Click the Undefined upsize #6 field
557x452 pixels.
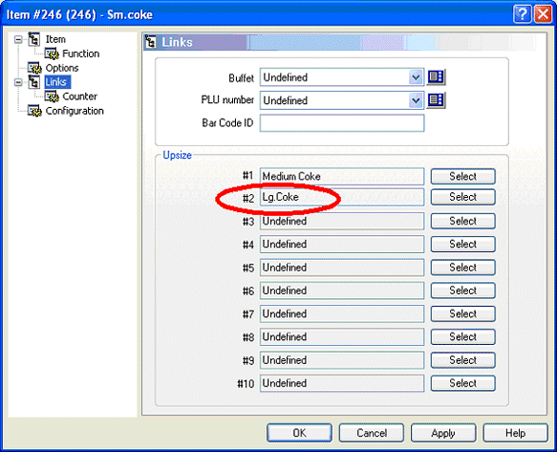point(342,291)
